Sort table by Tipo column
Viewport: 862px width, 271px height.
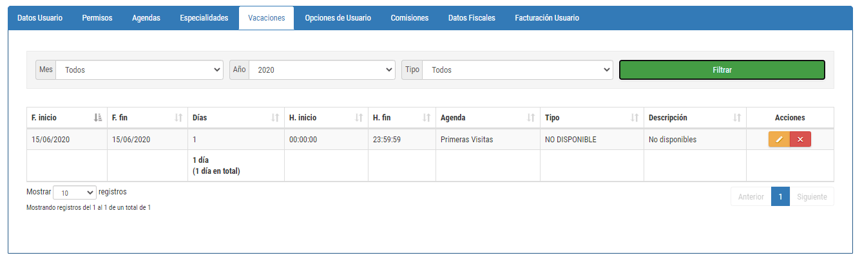click(x=592, y=118)
